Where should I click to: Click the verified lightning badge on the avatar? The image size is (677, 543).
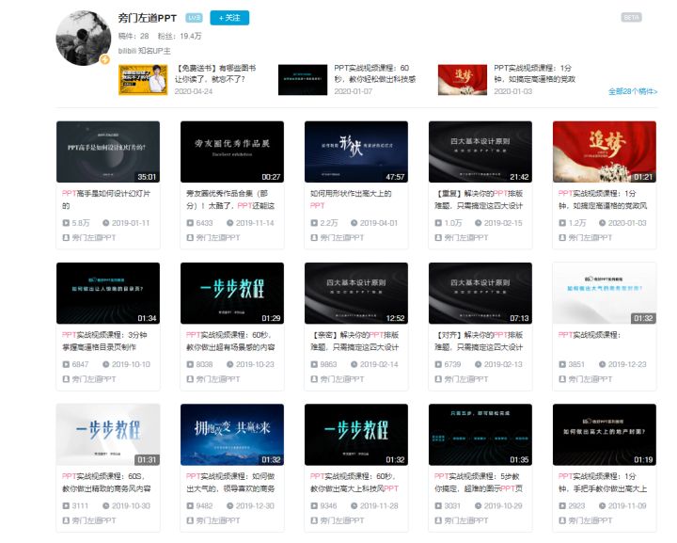[105, 59]
